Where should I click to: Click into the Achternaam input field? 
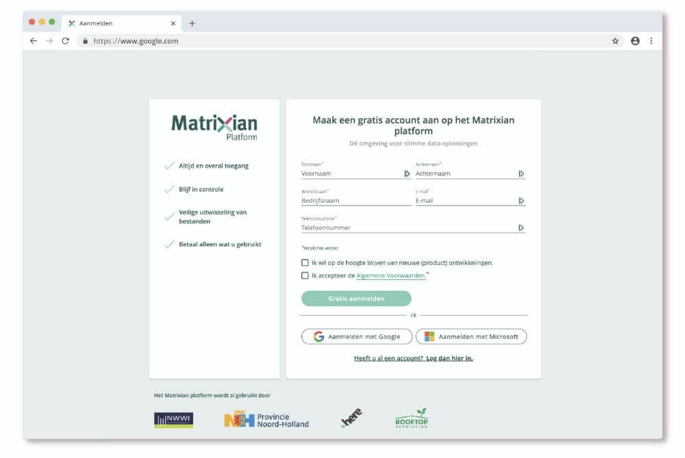tap(471, 174)
